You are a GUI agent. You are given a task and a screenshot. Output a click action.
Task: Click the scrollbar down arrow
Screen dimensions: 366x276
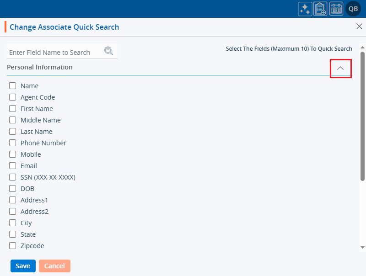click(x=362, y=247)
